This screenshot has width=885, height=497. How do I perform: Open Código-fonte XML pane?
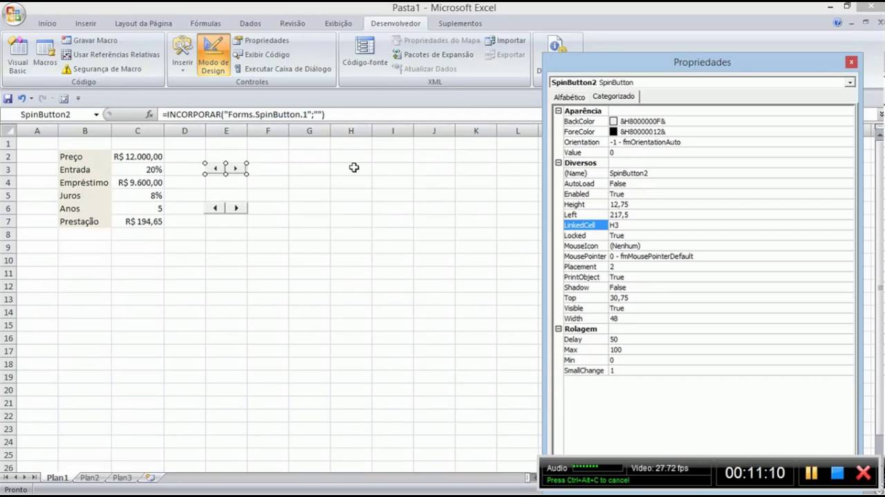pos(364,52)
